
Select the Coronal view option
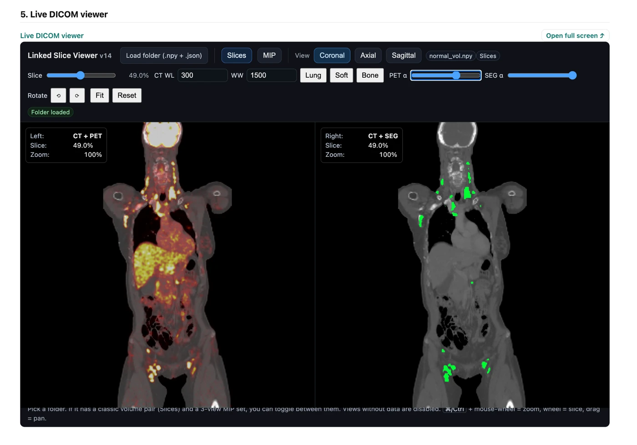[332, 55]
